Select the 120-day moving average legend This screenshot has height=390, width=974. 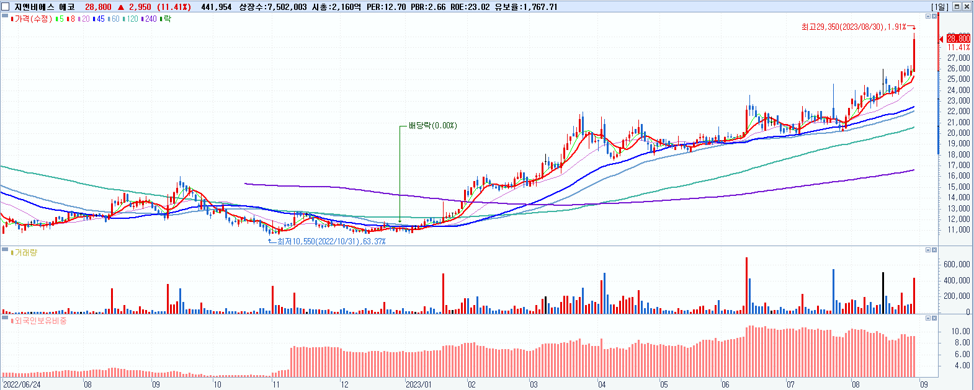pyautogui.click(x=130, y=19)
